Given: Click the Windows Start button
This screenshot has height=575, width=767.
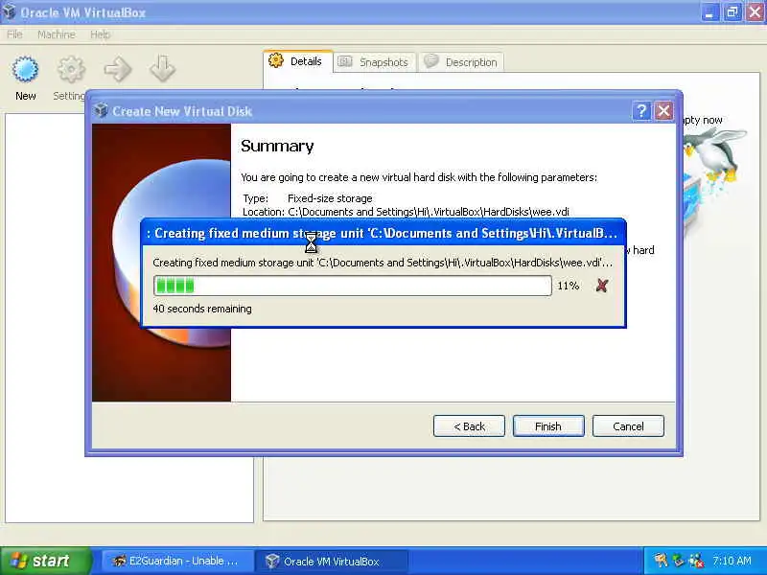Looking at the screenshot, I should tap(45, 561).
